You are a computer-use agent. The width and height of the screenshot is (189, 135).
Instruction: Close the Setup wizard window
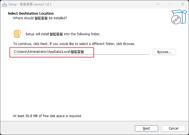(183, 4)
